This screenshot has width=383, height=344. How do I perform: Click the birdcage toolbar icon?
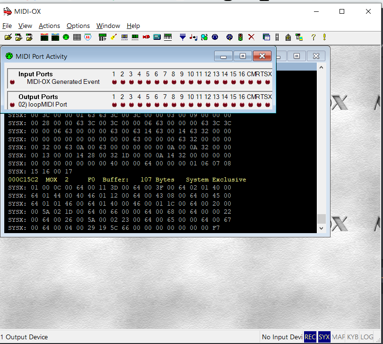click(x=288, y=37)
